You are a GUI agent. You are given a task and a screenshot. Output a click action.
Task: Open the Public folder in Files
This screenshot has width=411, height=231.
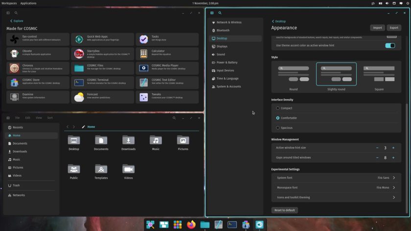click(x=74, y=171)
